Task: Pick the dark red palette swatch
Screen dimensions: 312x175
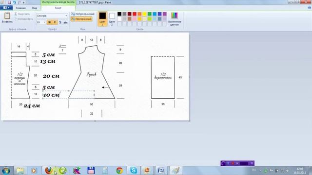Action: (x=130, y=14)
